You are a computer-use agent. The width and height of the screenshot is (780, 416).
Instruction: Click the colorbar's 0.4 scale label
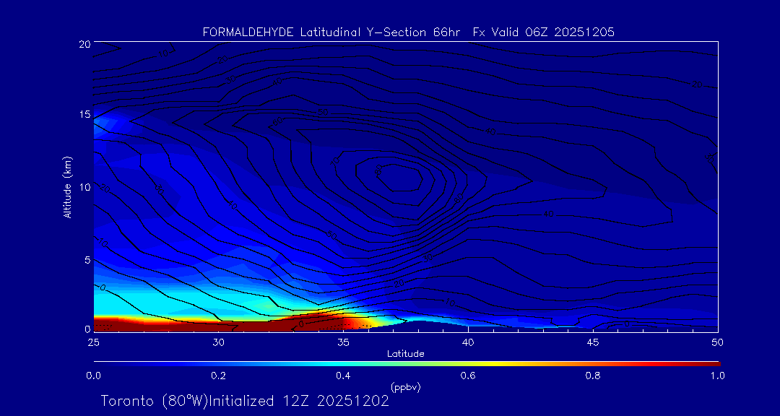pos(343,376)
